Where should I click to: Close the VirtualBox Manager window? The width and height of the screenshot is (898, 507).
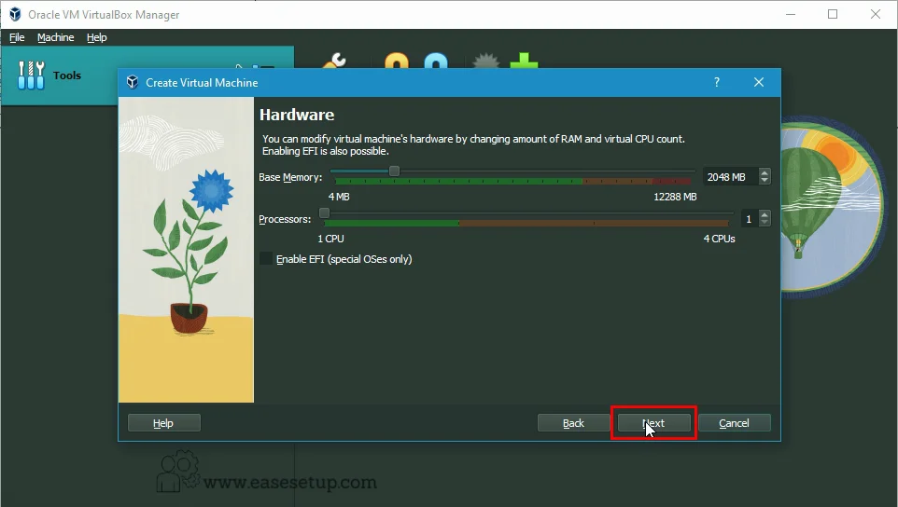(875, 14)
